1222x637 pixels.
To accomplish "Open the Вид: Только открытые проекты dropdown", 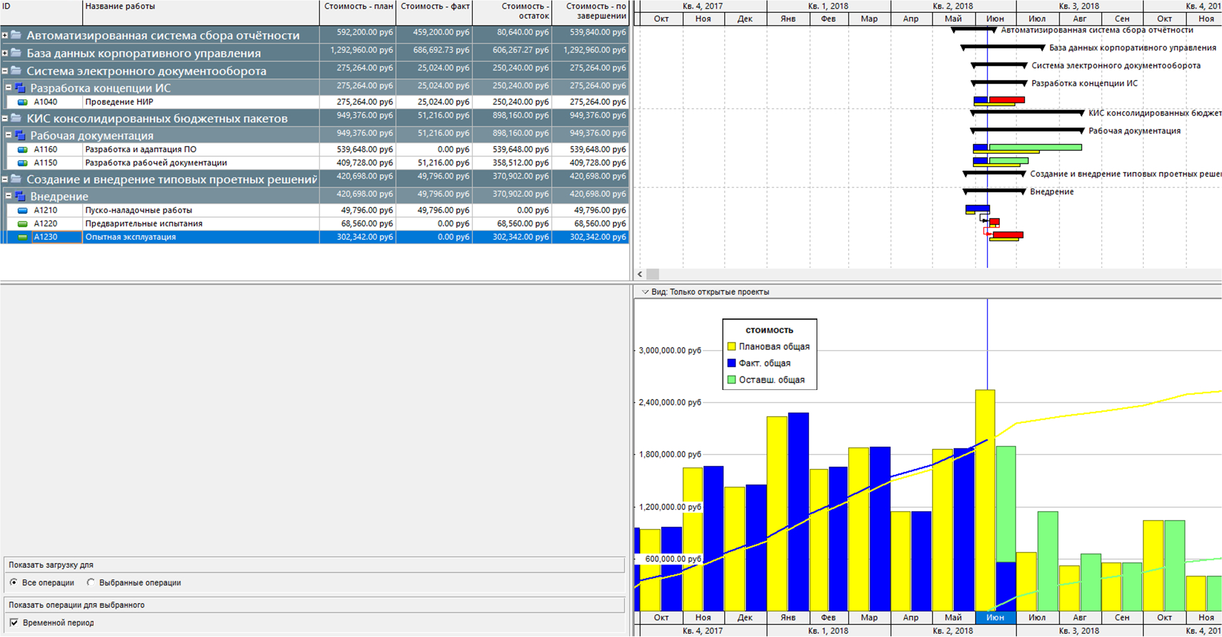I will [x=645, y=292].
